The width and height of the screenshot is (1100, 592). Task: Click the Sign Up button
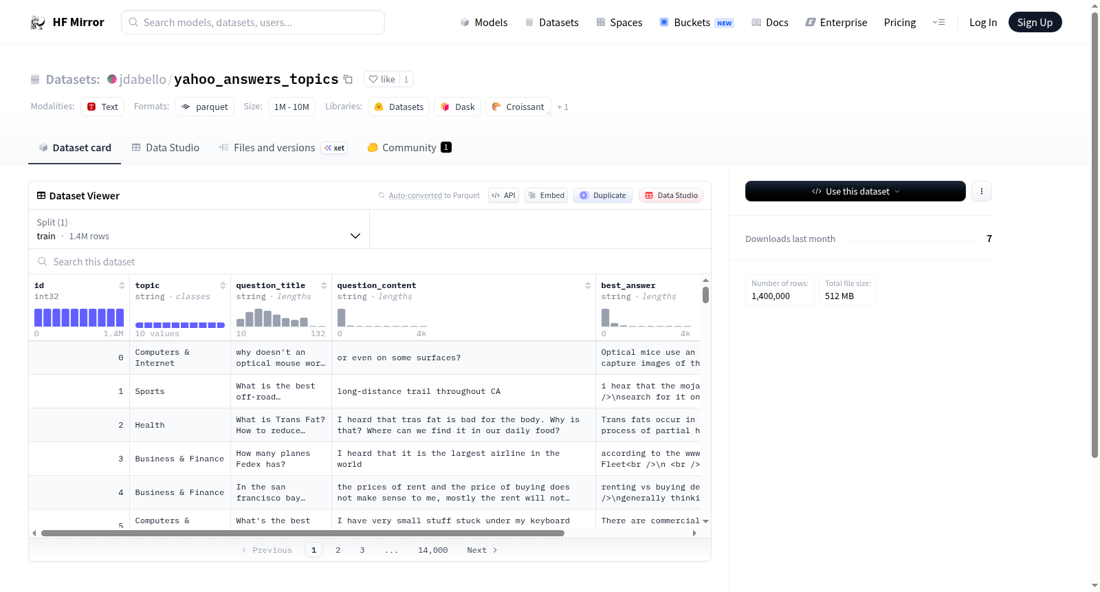point(1035,22)
